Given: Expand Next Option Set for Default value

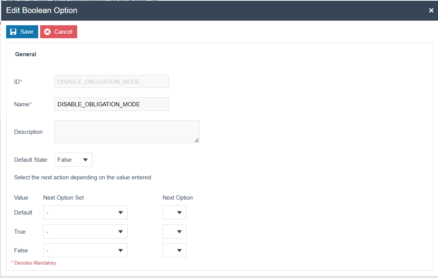Looking at the screenshot, I should 85,213.
